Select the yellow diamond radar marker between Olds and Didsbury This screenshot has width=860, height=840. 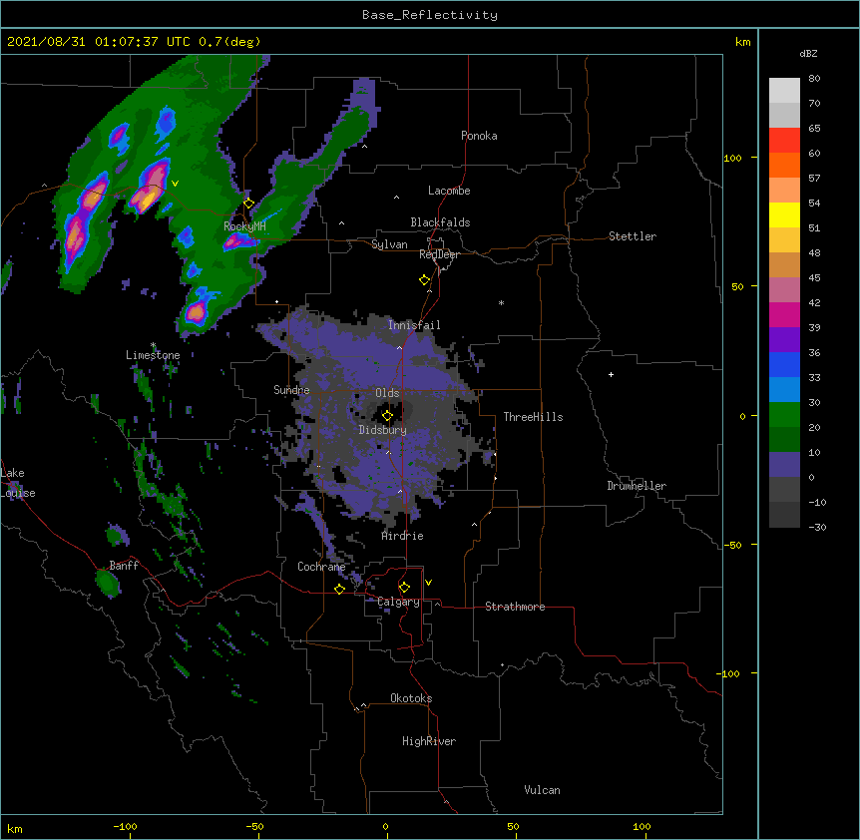tap(388, 416)
